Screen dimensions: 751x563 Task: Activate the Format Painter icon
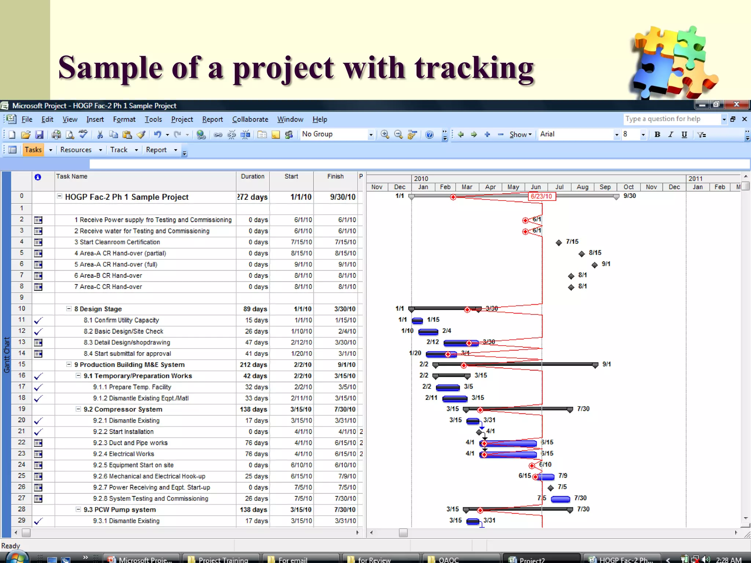[141, 135]
